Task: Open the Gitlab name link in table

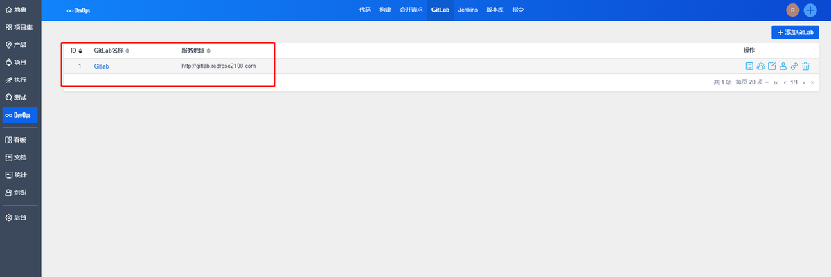Action: [102, 66]
